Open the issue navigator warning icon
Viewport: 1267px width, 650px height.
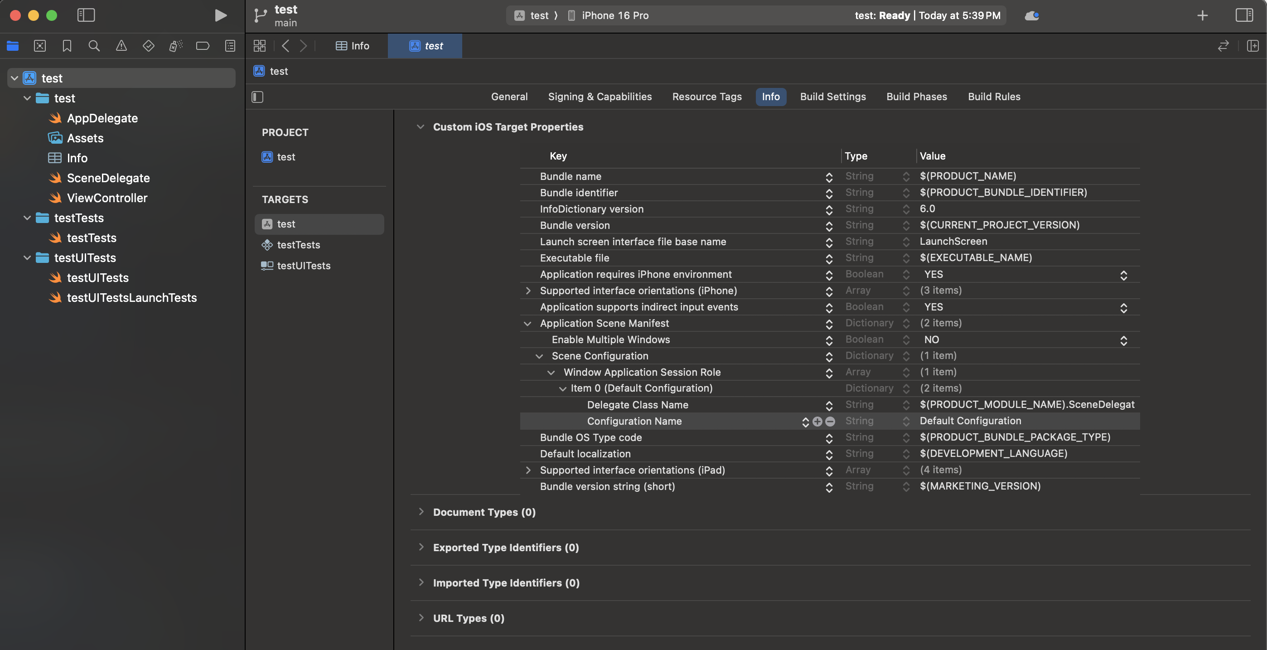pyautogui.click(x=121, y=46)
